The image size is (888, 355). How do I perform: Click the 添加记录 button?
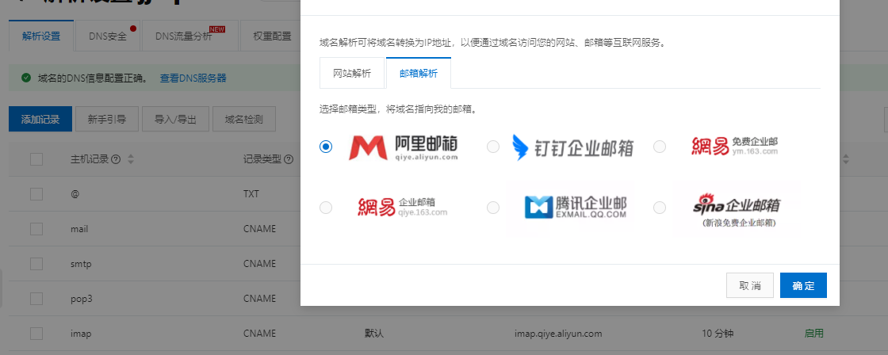click(x=40, y=119)
